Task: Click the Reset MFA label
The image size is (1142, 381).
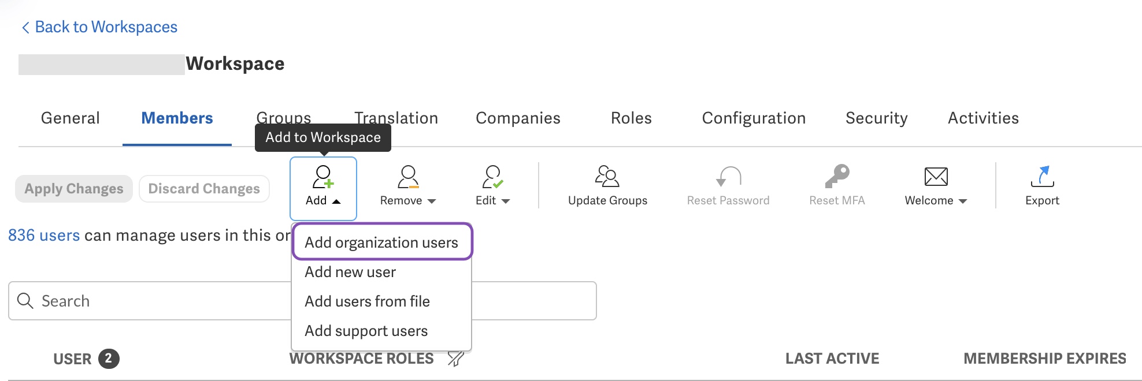Action: [837, 200]
